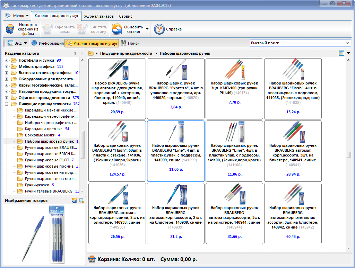355x268 pixels.
Task: Refresh the product image preview
Action: pyautogui.click(x=75, y=200)
